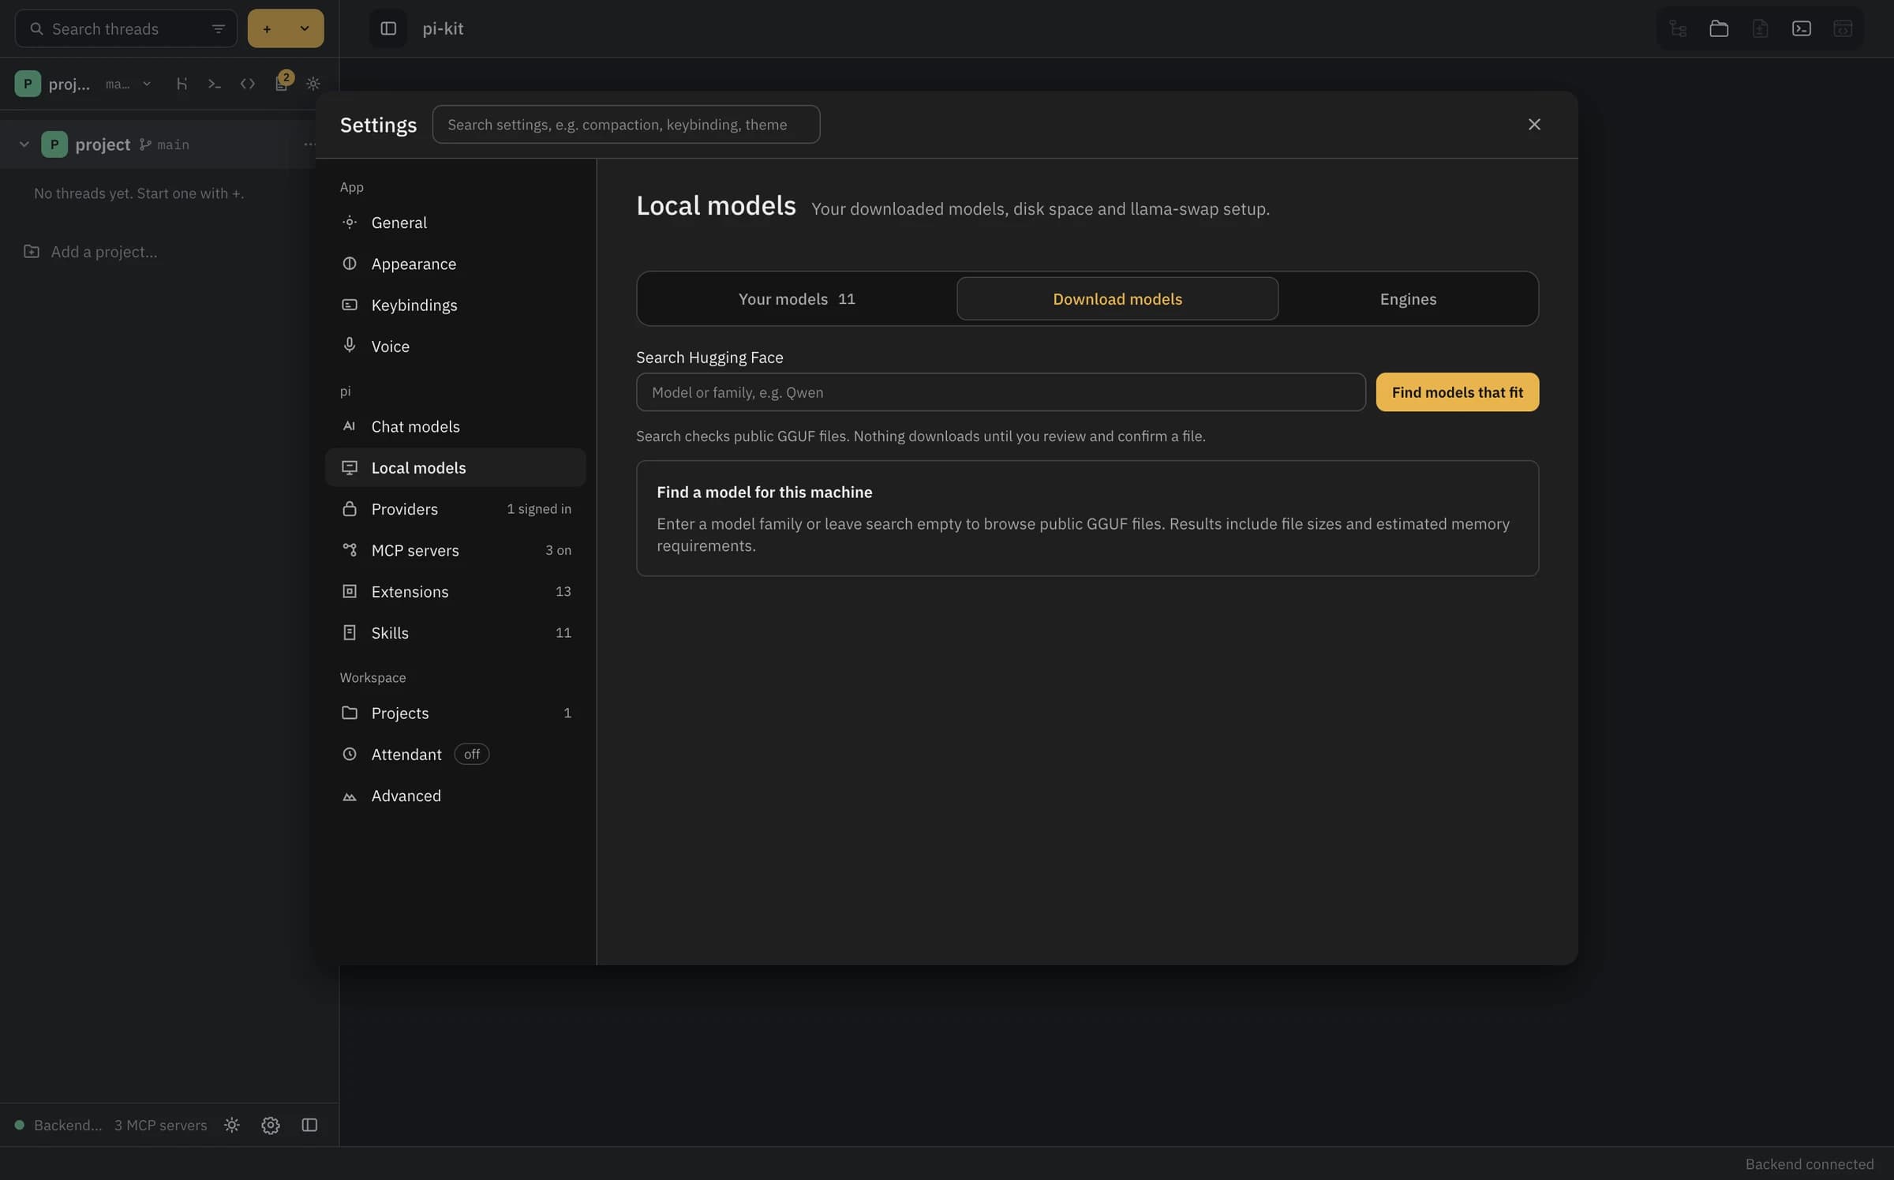Viewport: 1894px width, 1180px height.
Task: Click the git branch icon in project toolbar
Action: (182, 84)
